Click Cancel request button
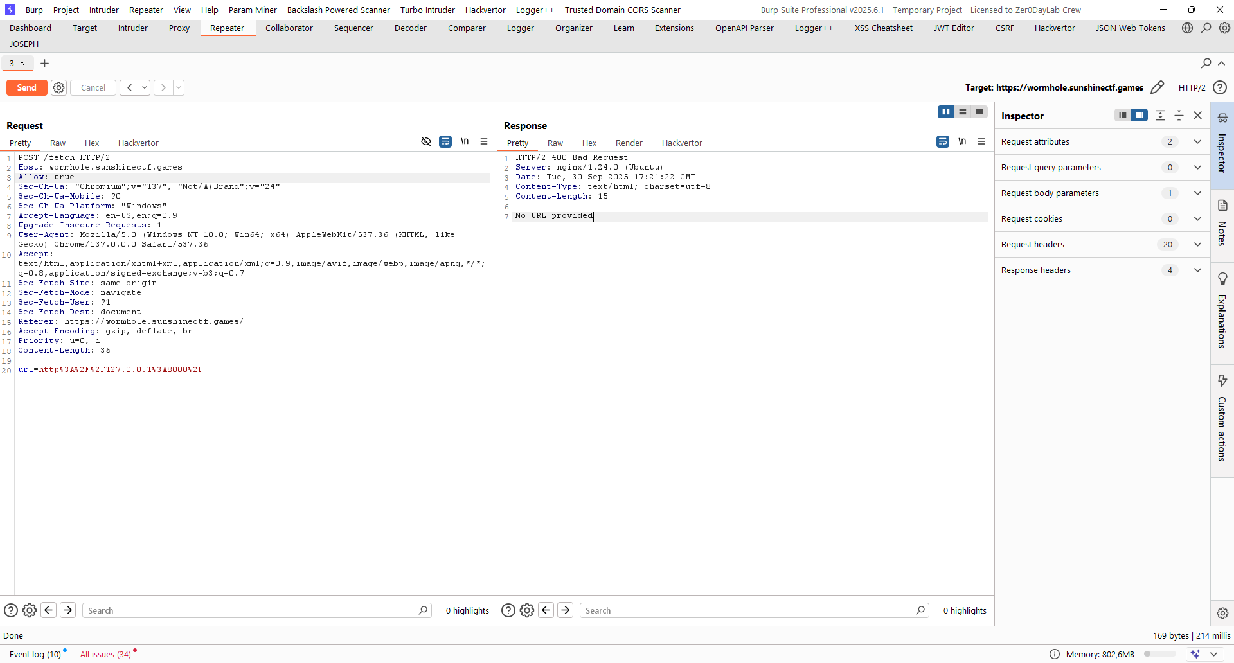This screenshot has width=1234, height=663. (x=93, y=88)
